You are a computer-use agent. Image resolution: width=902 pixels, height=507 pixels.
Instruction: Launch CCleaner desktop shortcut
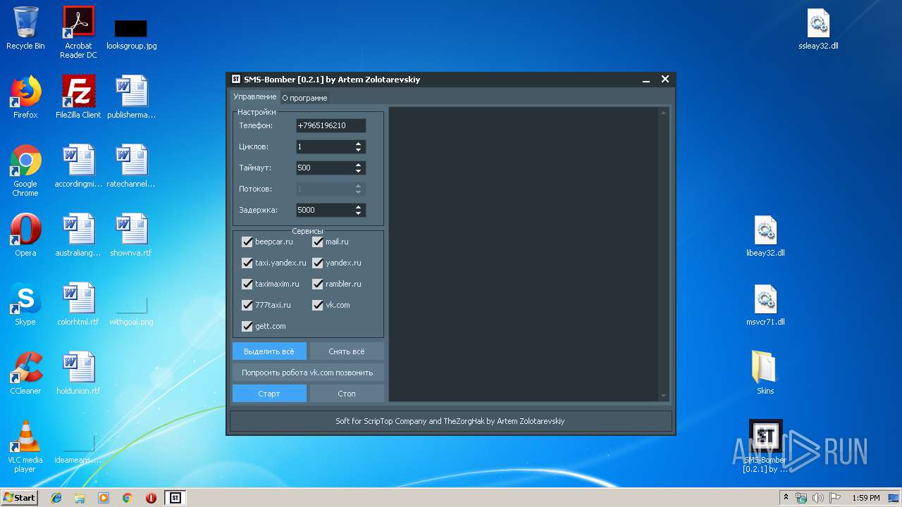[x=25, y=373]
